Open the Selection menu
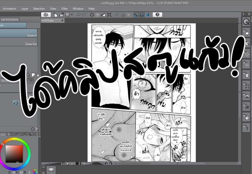252x174 pixels. click(x=39, y=9)
